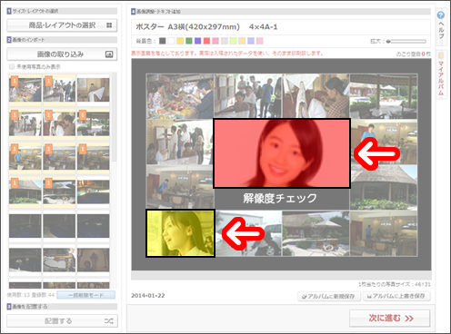This screenshot has height=334, width=451.
Task: Click the 2014-01-22 date label
Action: (x=148, y=296)
